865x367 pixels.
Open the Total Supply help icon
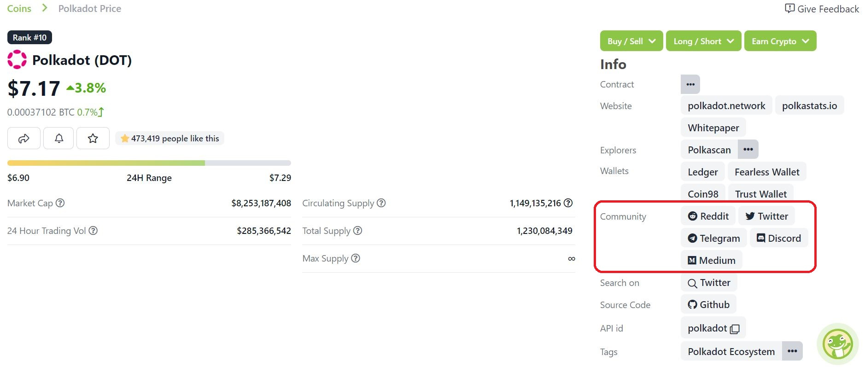coord(357,231)
